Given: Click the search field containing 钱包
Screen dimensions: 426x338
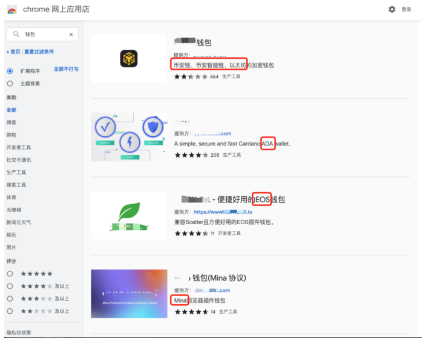Looking at the screenshot, I should 42,35.
